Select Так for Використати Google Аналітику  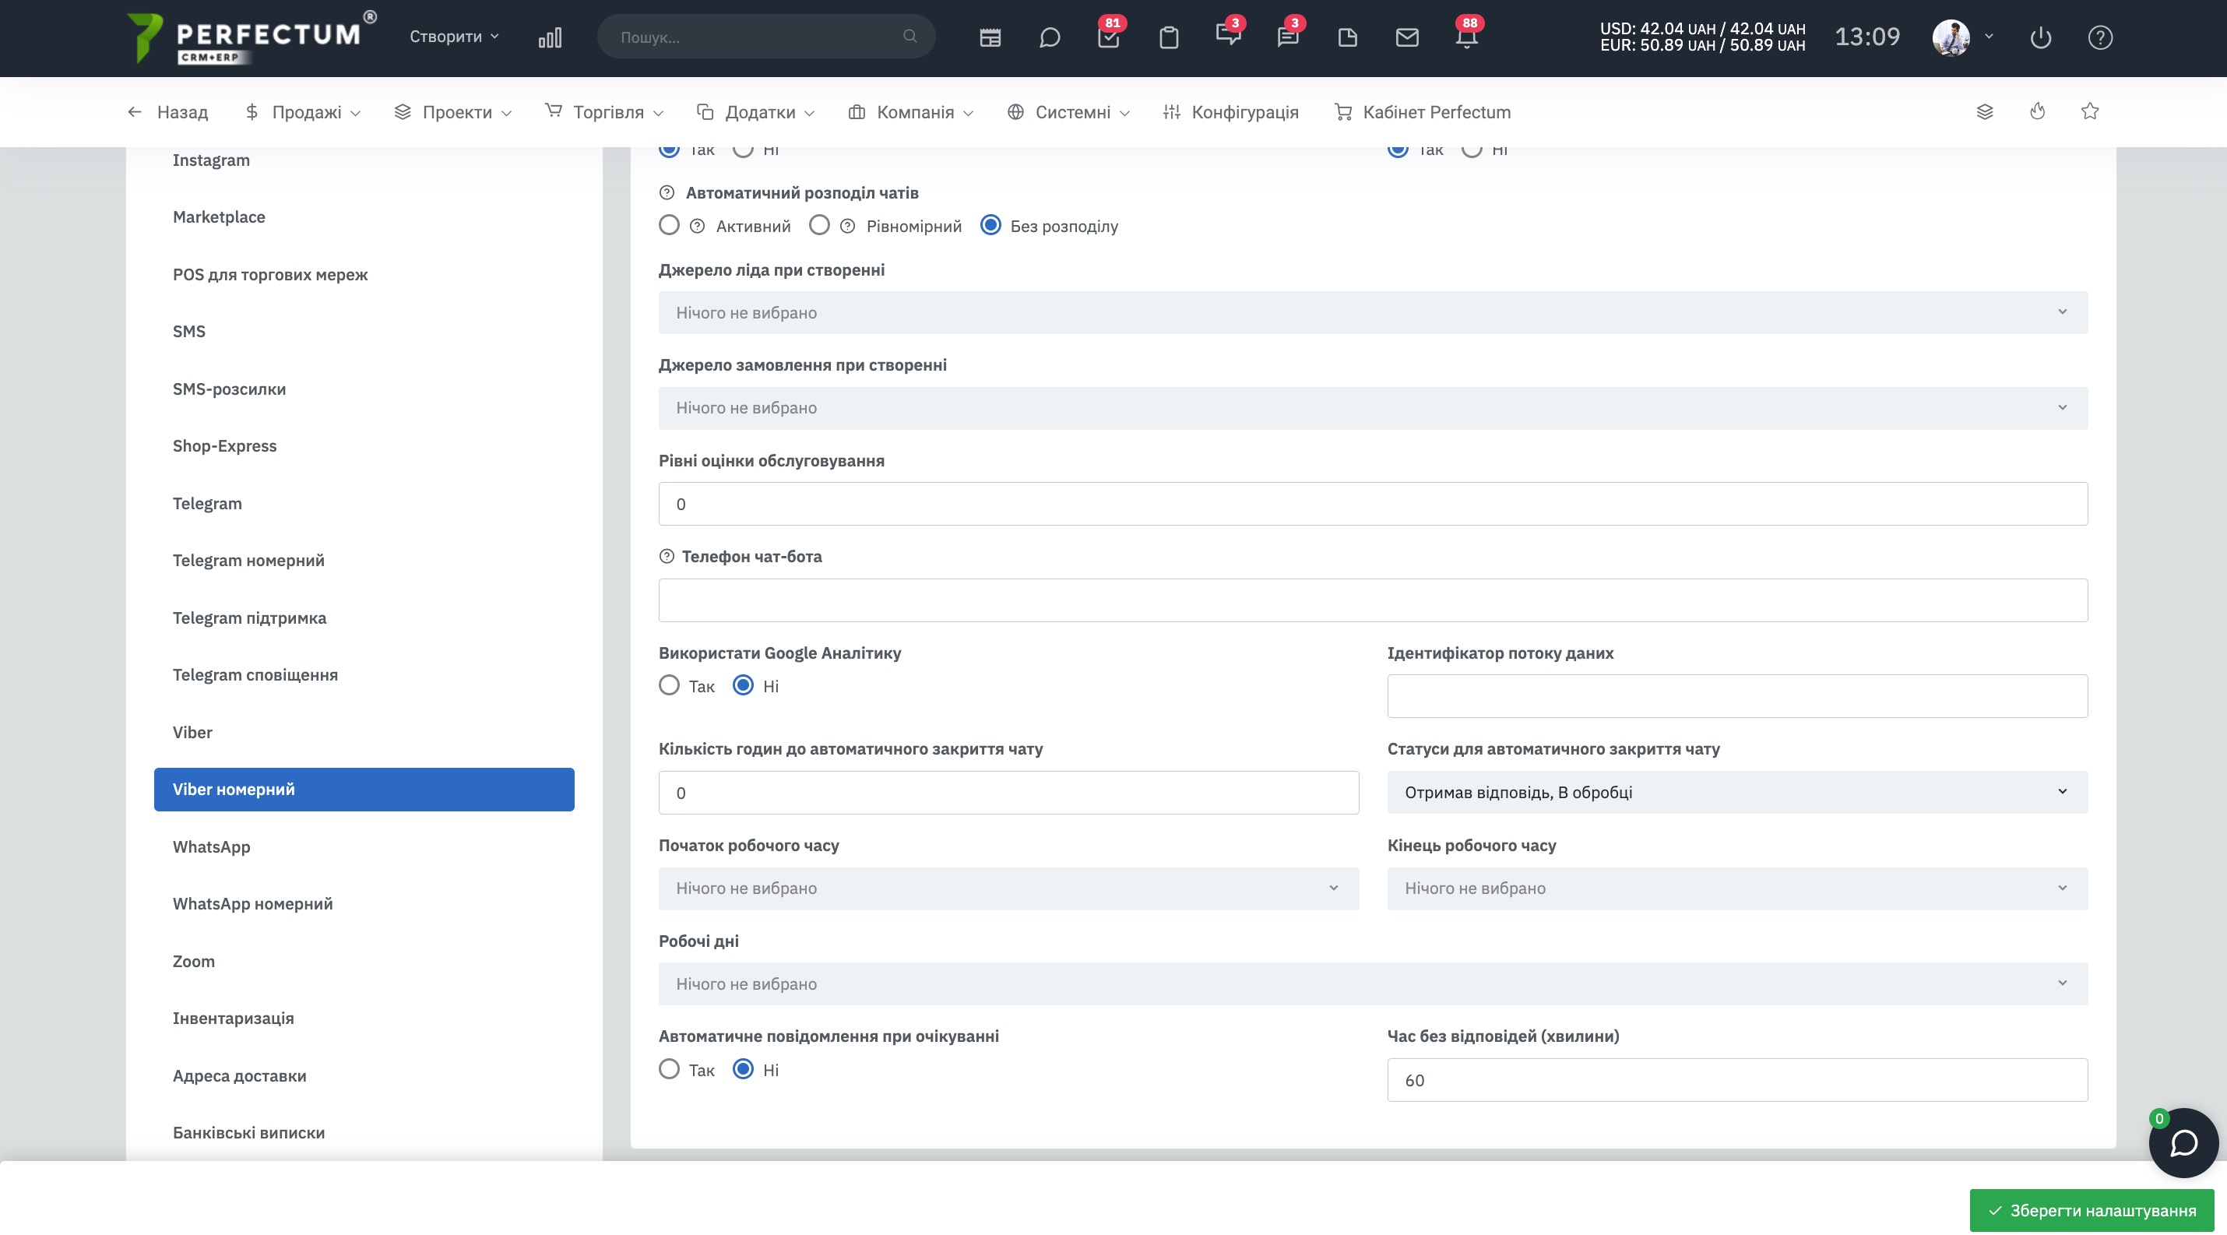[669, 685]
